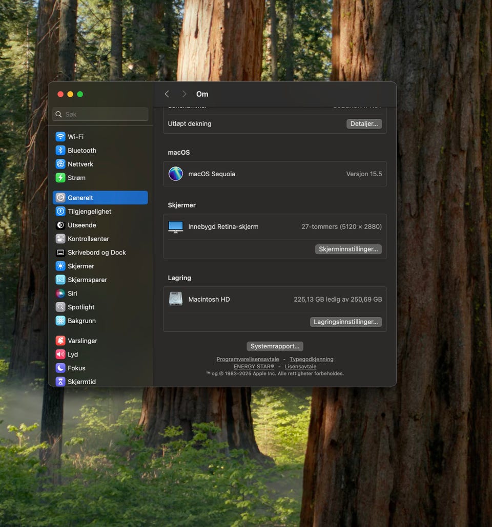
Task: Click the Lagringsinnstillinger... button
Action: pos(345,322)
